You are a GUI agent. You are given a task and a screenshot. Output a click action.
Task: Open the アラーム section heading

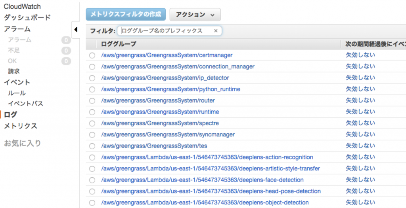[x=17, y=29]
